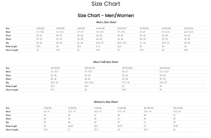Select the 3X (54/56) header in Men's chart
Image resolution: width=211 pixels, height=138 pixels.
click(144, 28)
